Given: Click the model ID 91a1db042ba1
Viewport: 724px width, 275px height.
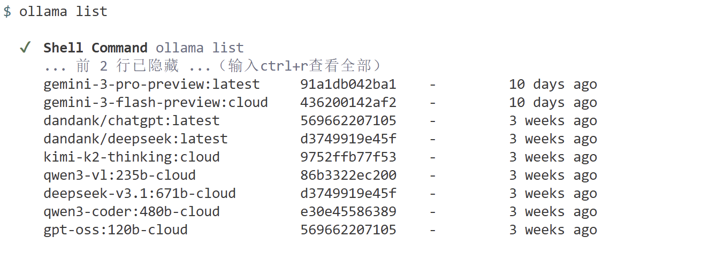Looking at the screenshot, I should tap(348, 85).
